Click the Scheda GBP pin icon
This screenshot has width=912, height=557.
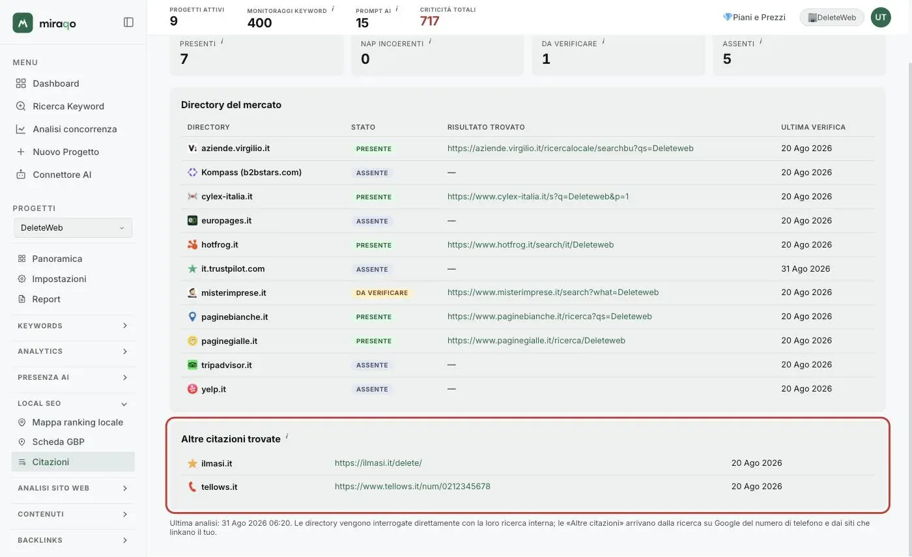click(21, 442)
